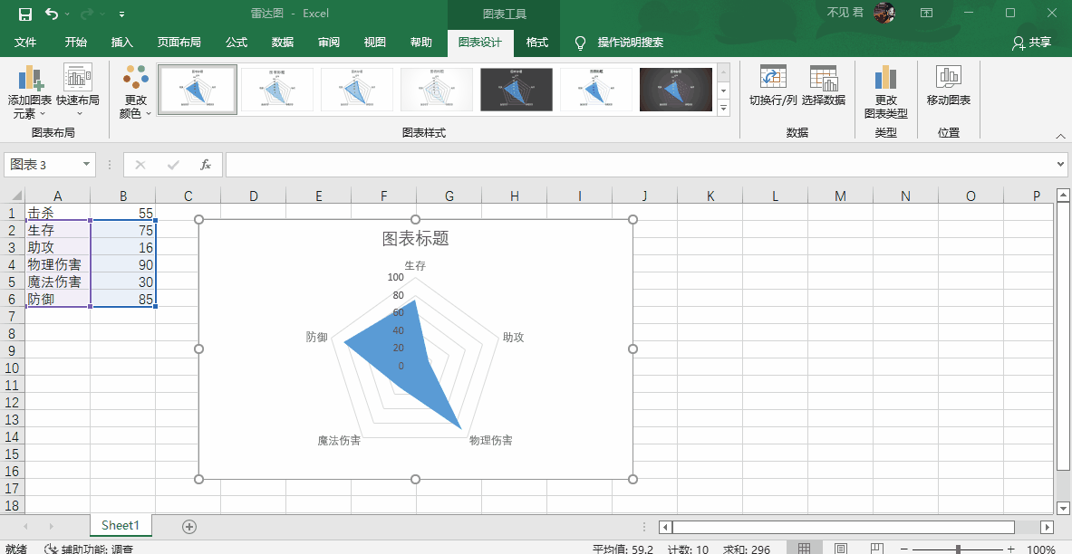Viewport: 1072px width, 554px height.
Task: Select the Sheet1 tab
Action: (x=121, y=525)
